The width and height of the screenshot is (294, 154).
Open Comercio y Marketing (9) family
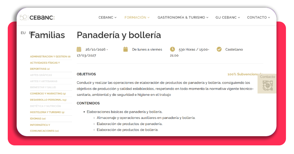tap(48, 94)
